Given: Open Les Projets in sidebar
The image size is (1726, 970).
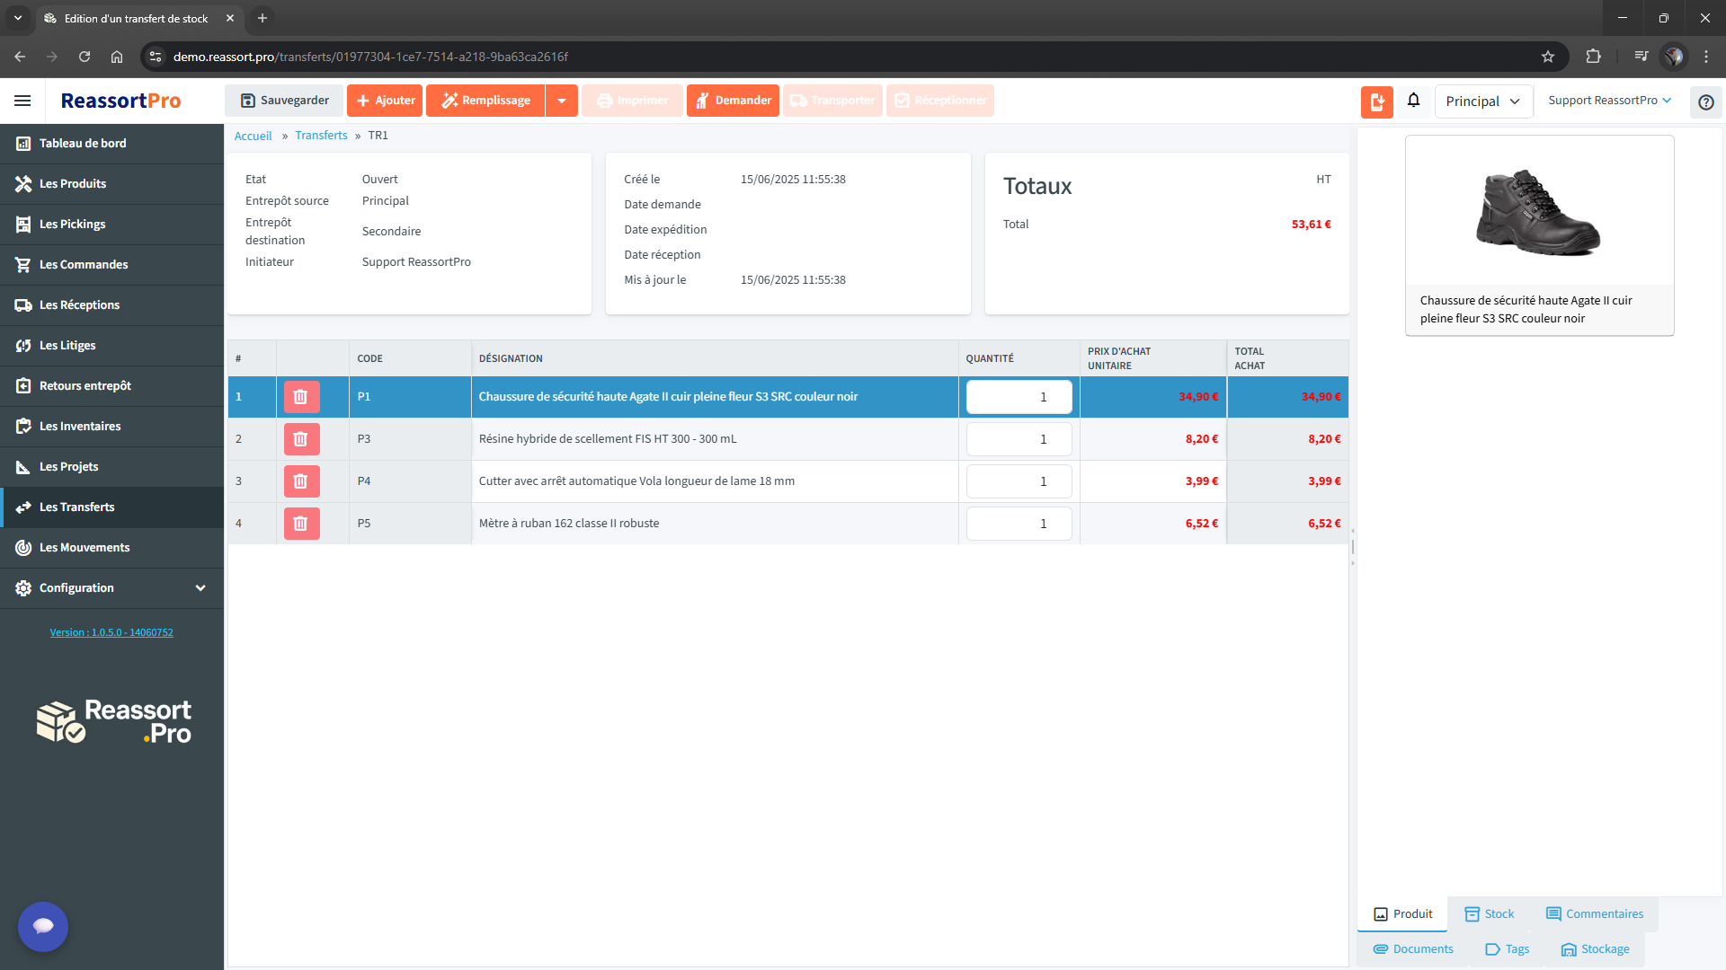Looking at the screenshot, I should (x=111, y=467).
